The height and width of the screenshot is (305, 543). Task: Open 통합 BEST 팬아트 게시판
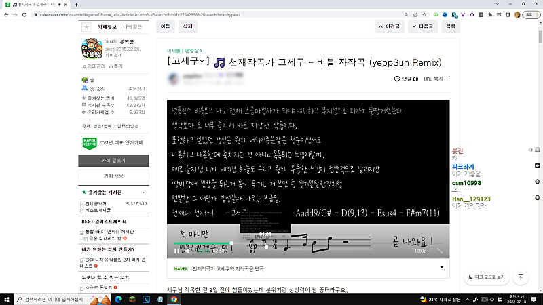click(x=109, y=232)
